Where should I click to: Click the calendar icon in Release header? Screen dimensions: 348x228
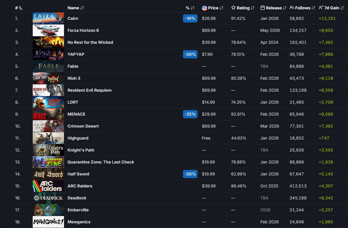[263, 8]
